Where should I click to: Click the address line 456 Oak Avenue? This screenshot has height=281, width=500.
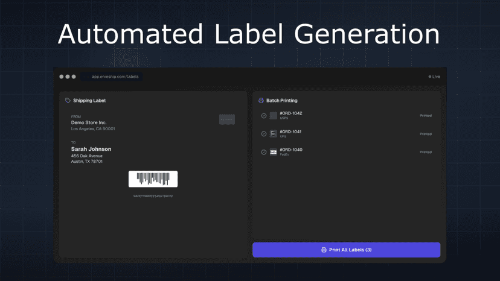(87, 156)
